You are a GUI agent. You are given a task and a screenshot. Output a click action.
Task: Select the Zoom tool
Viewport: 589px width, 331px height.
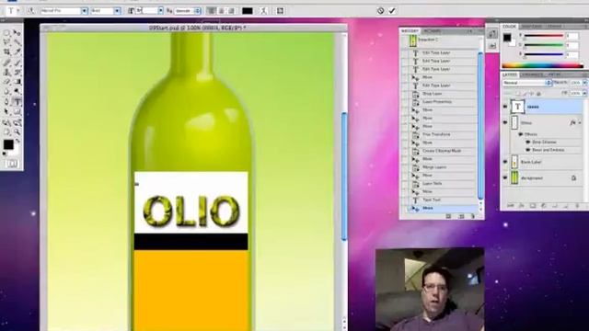(x=17, y=132)
